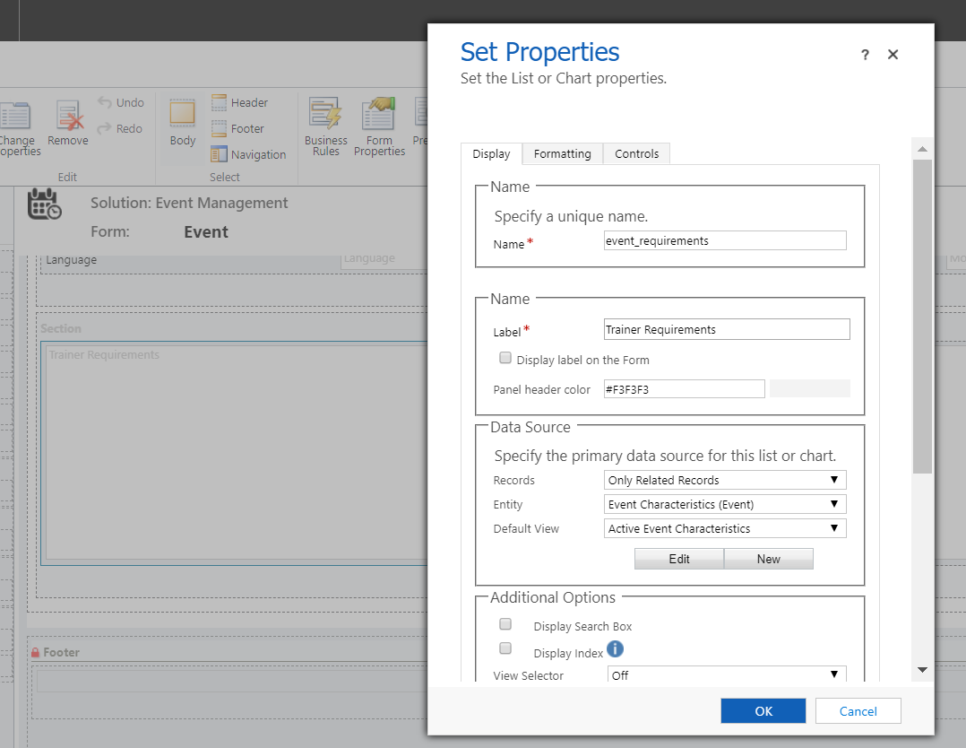Expand the Entity dropdown list

click(x=726, y=504)
